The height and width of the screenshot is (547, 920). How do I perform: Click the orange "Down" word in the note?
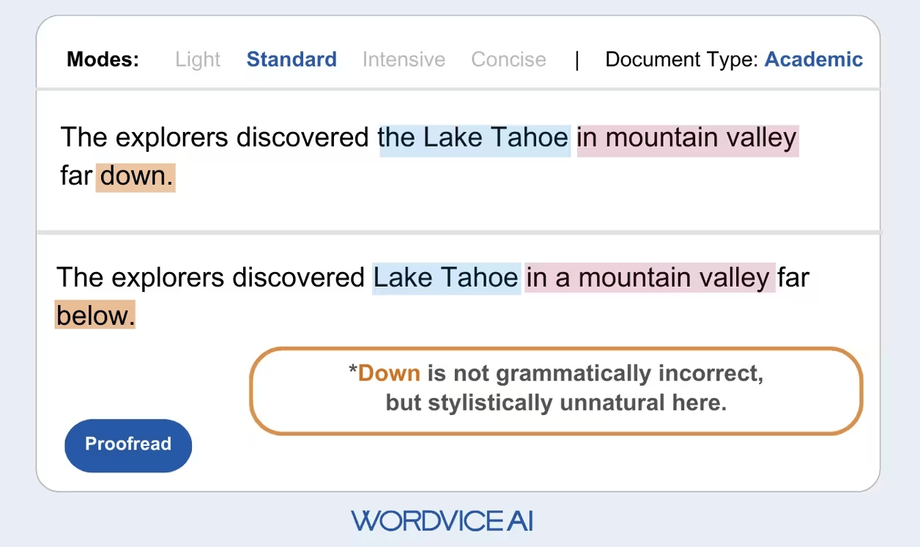coord(389,374)
